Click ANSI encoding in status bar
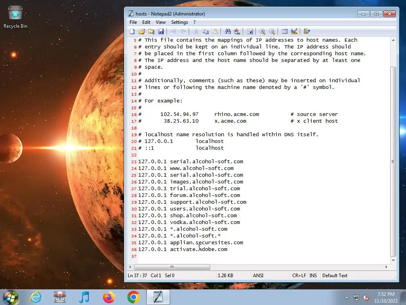Viewport: 406px width, 305px height. point(258,276)
